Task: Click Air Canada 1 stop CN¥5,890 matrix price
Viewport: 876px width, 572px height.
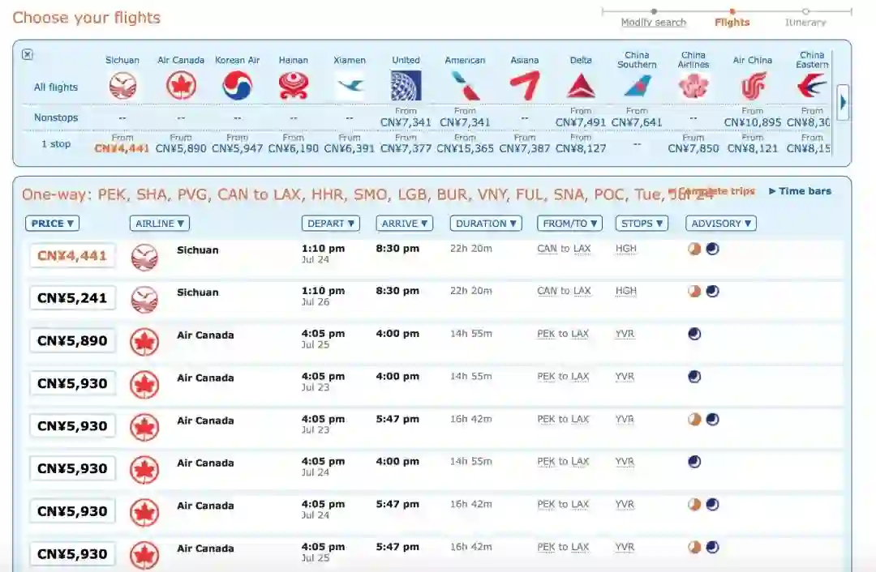Action: coord(181,148)
